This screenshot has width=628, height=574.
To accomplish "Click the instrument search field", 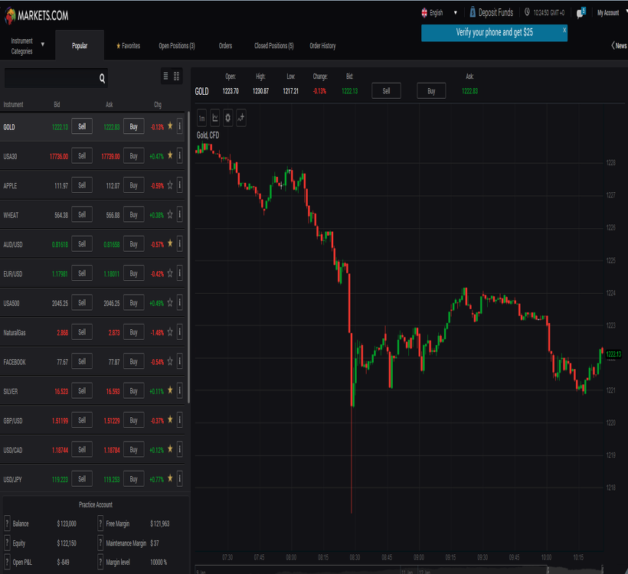I will 56,78.
